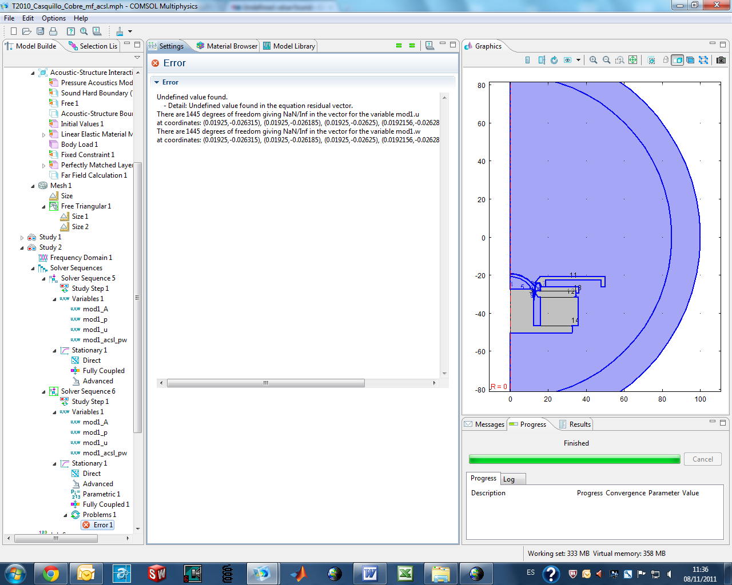Click the Cancel button

703,459
